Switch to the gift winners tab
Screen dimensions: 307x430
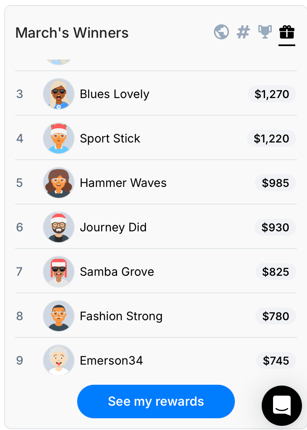(286, 32)
